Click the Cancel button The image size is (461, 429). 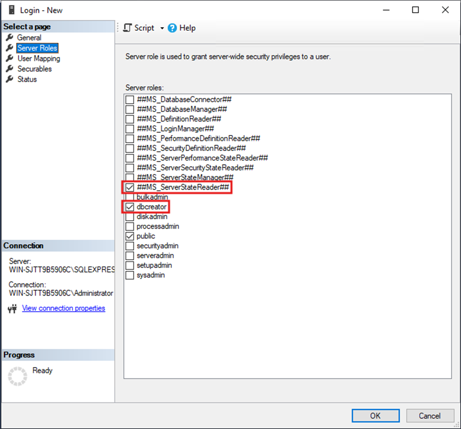point(430,416)
